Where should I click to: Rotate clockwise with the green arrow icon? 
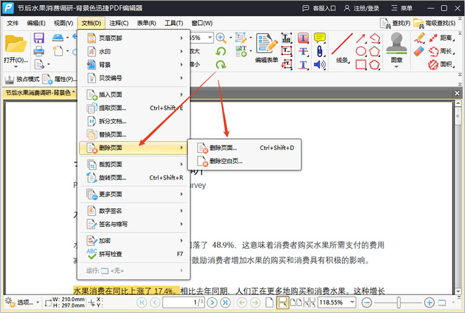click(x=221, y=64)
